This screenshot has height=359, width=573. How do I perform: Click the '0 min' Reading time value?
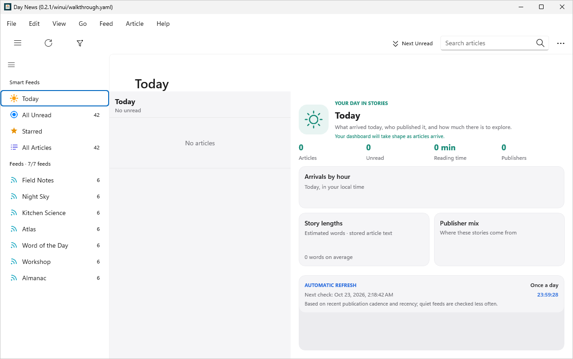coord(445,148)
